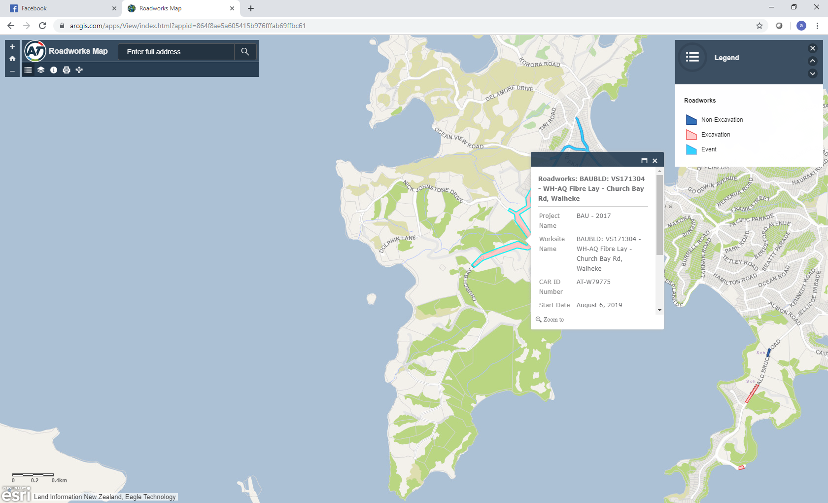
Task: Click the Enter full address field
Action: coord(176,52)
